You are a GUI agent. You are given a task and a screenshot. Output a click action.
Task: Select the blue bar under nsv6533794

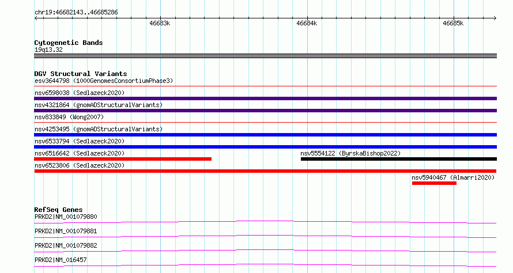[265, 147]
